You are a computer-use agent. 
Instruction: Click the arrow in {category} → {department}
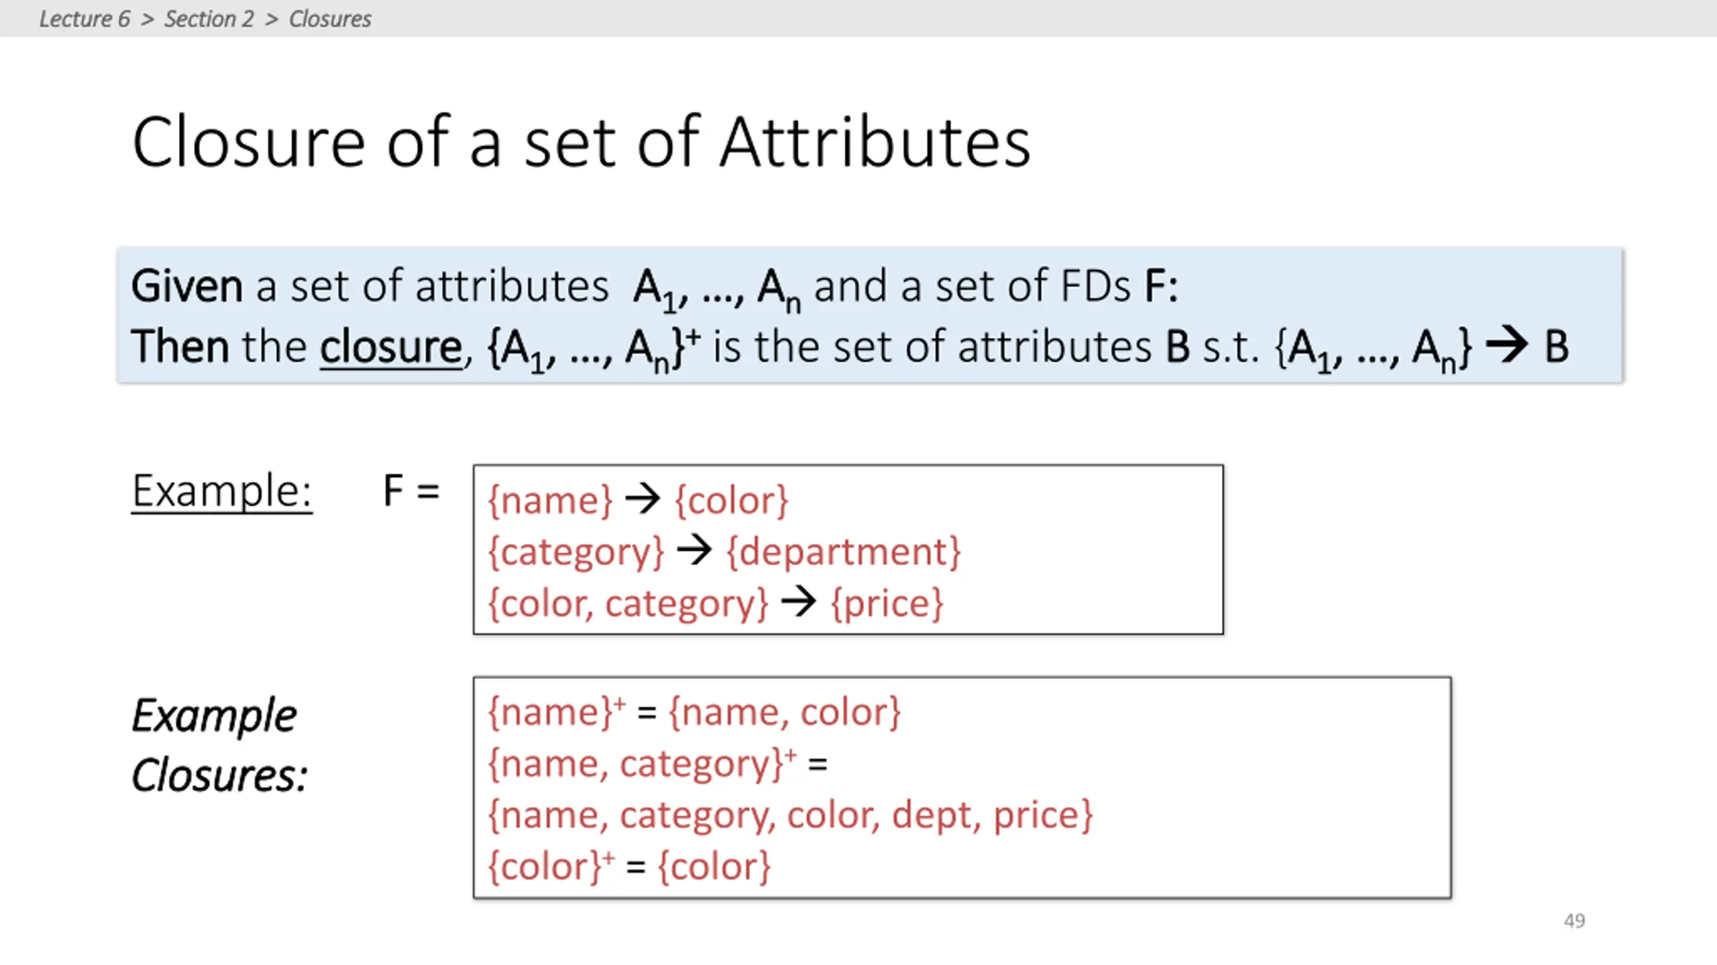[x=694, y=551]
